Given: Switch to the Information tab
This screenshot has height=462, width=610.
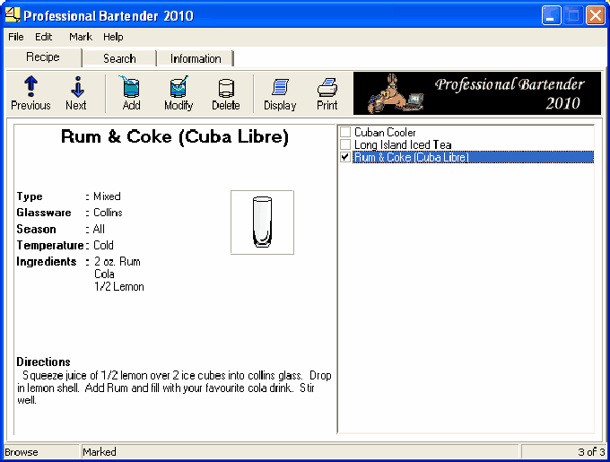Looking at the screenshot, I should [x=196, y=58].
